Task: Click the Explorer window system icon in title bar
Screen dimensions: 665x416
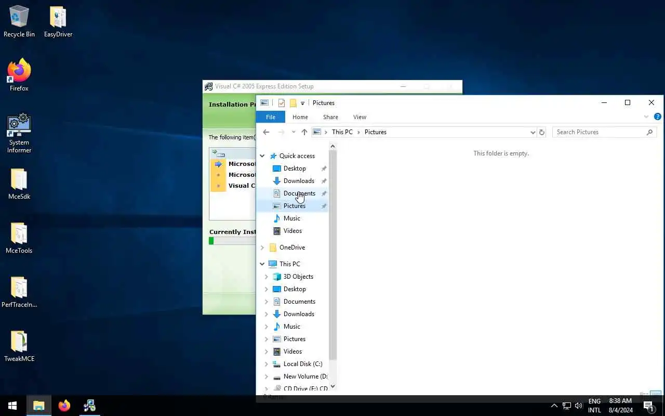Action: [x=264, y=103]
